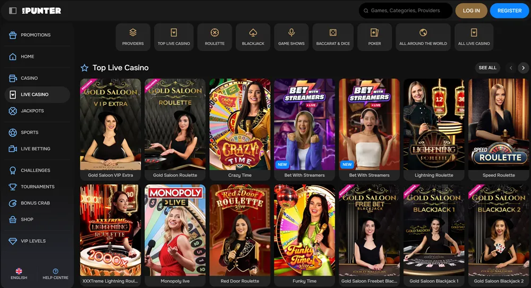Open Casino section in the sidebar

tap(37, 78)
